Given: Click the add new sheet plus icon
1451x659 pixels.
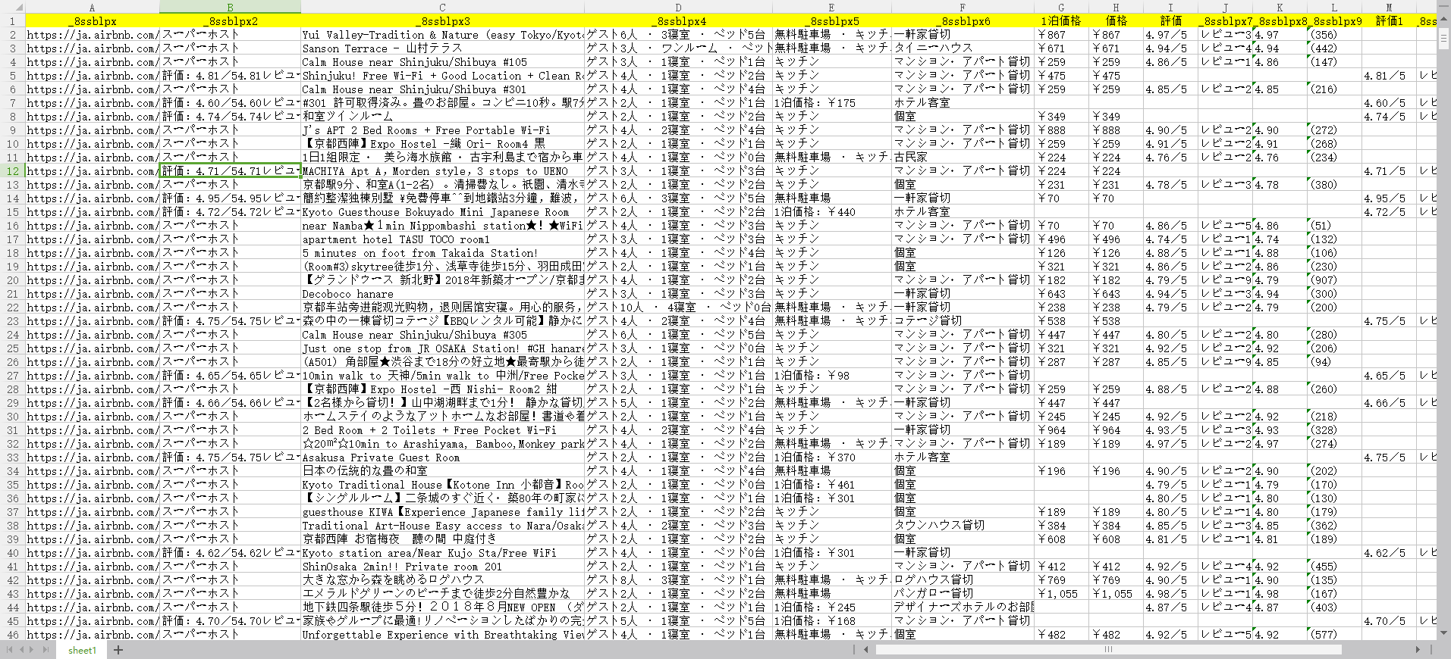Looking at the screenshot, I should (x=118, y=650).
